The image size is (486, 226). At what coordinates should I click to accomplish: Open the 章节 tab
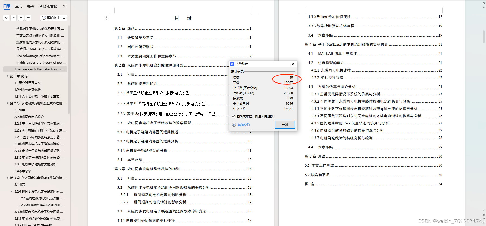(19, 6)
